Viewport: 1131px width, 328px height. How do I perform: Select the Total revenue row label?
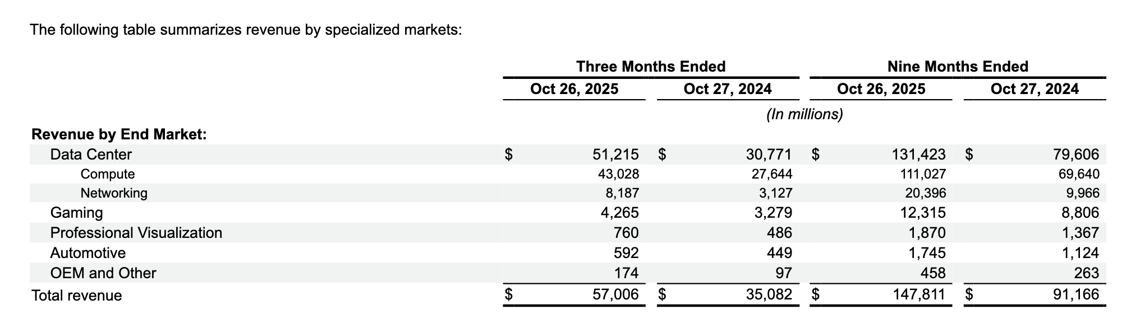76,295
